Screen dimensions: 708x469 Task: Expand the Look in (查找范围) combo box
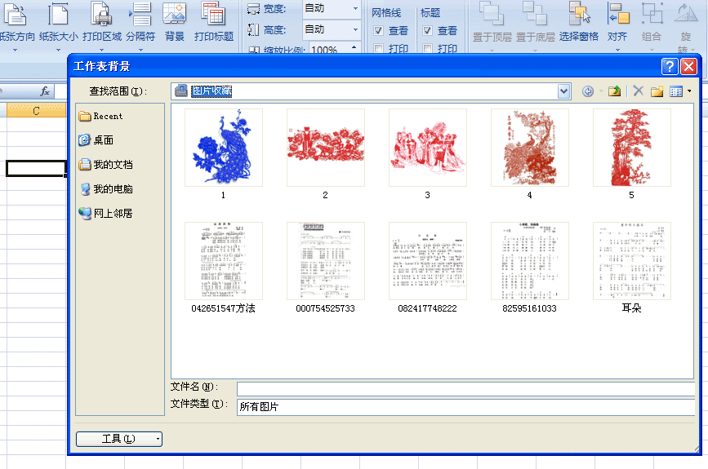(x=563, y=91)
